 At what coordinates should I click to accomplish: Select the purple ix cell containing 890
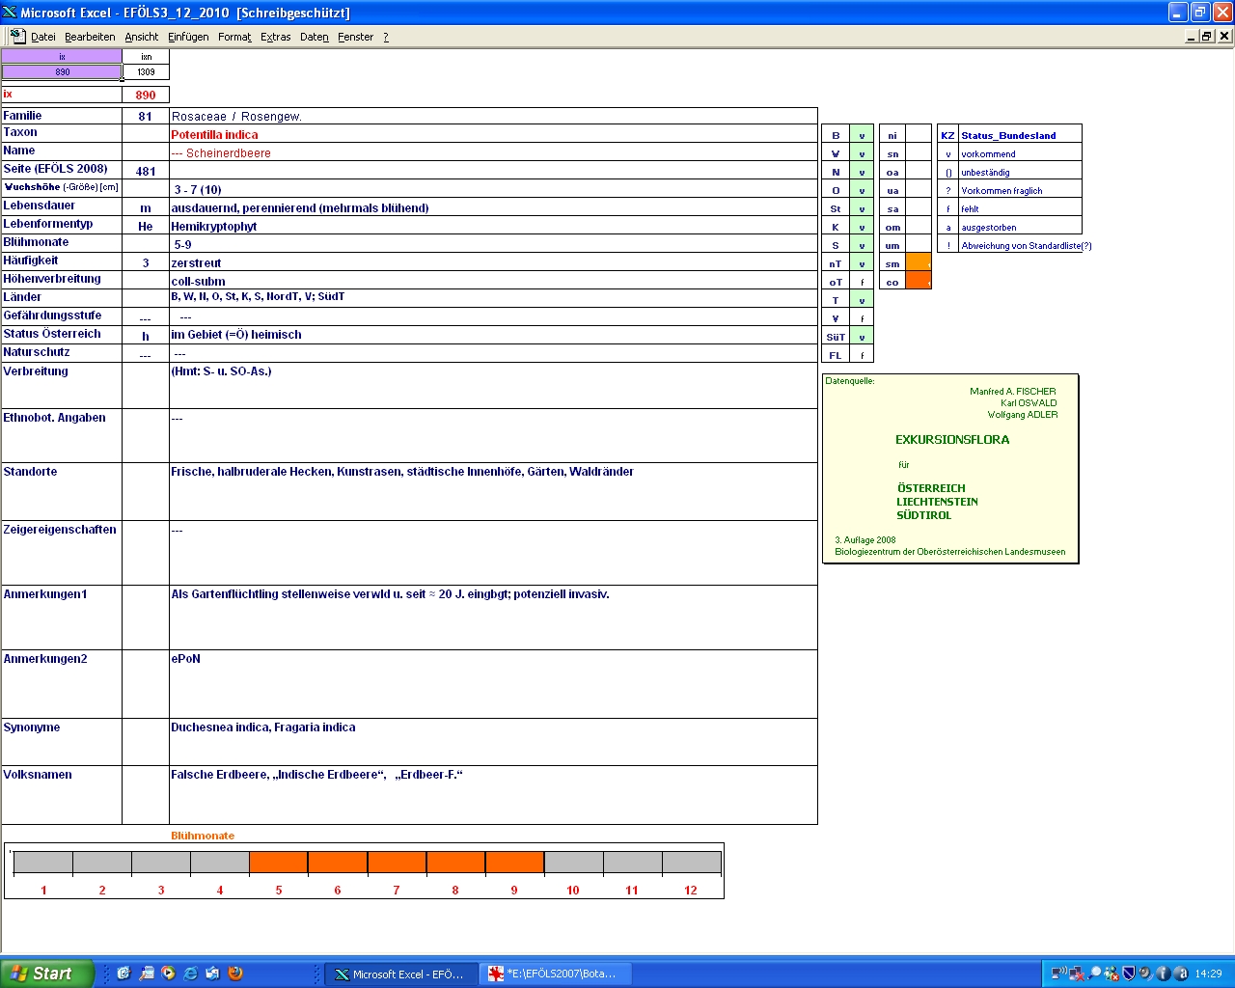[x=62, y=71]
